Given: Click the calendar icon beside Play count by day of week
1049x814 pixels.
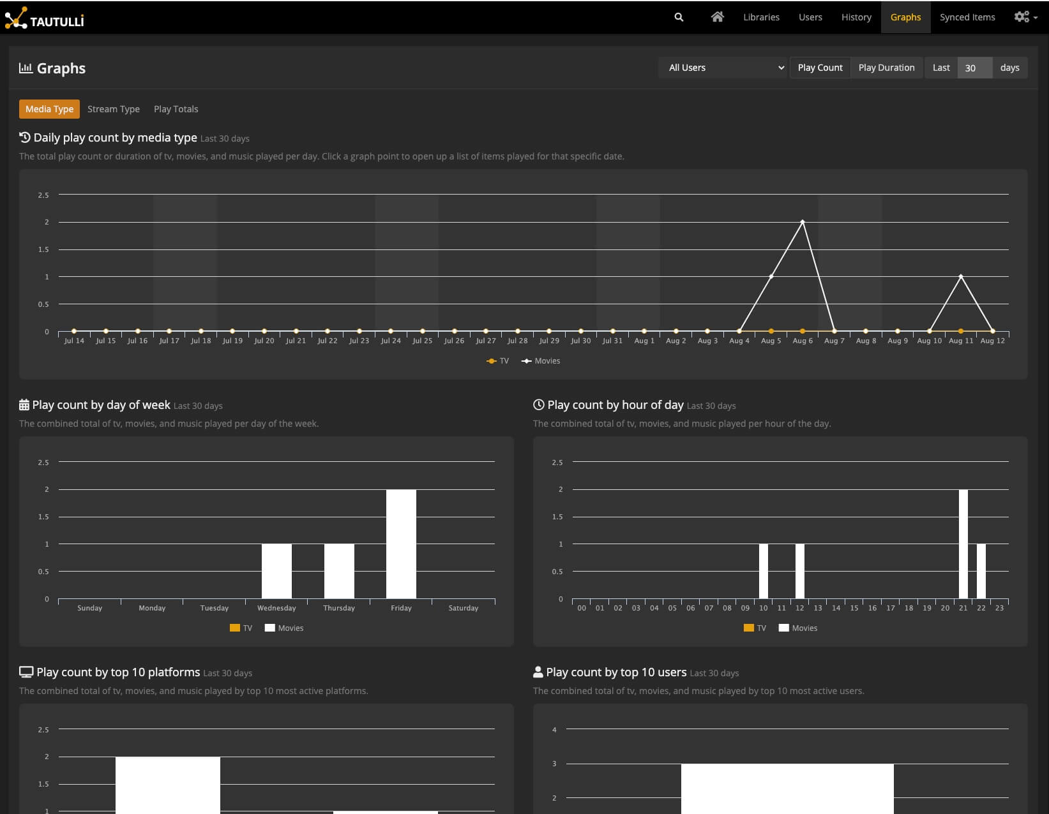Looking at the screenshot, I should (x=24, y=405).
